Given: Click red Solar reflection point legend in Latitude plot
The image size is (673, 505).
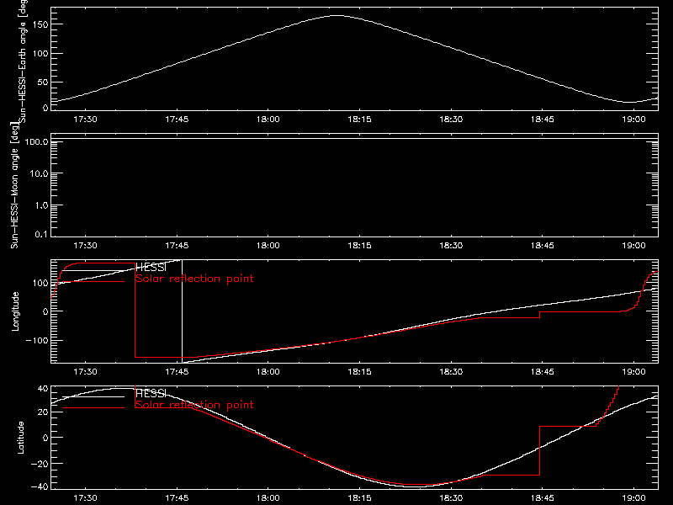Looking at the screenshot, I should tap(194, 405).
